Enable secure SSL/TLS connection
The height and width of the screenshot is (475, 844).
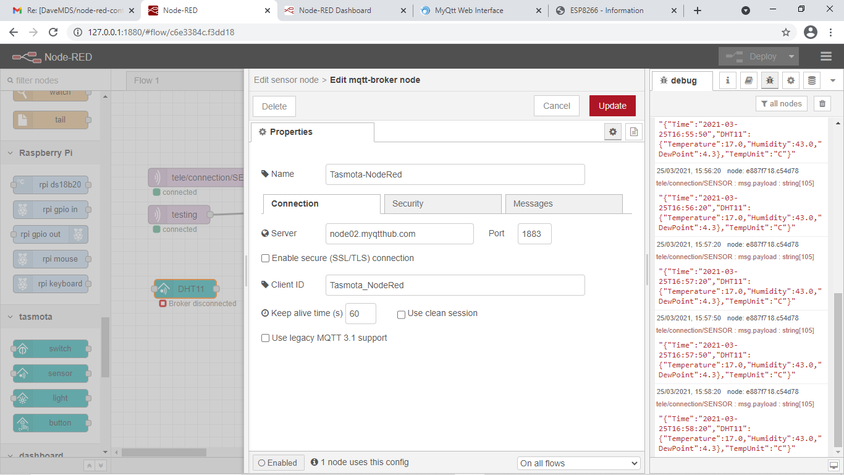pos(265,258)
